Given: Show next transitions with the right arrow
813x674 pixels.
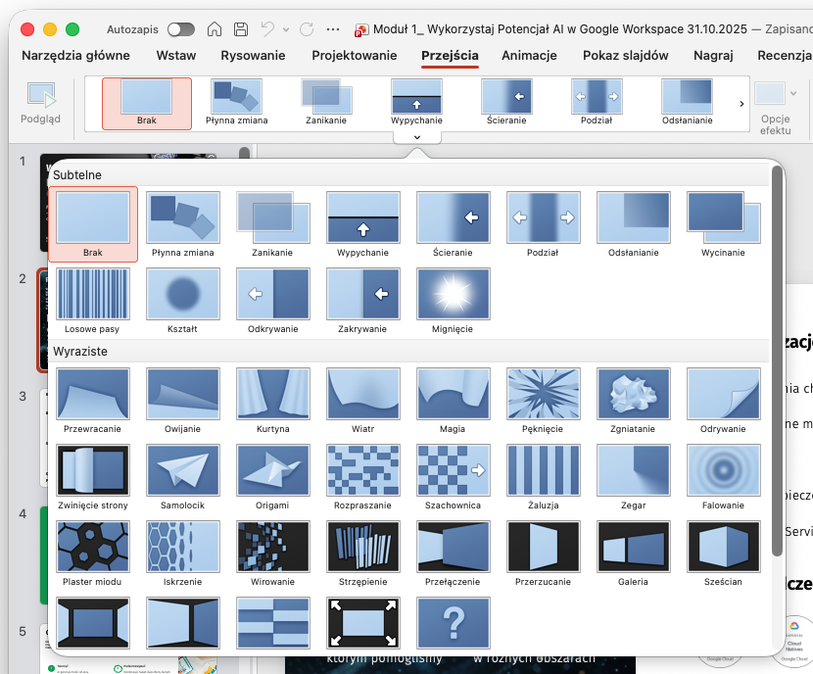Looking at the screenshot, I should click(741, 104).
